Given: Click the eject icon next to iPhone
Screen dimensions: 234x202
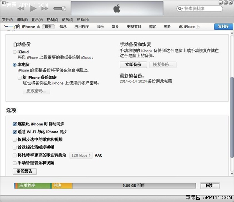Looking at the screenshot, I should tap(38, 27).
